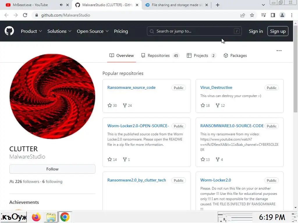Viewport: 298px width, 223px height.
Task: Follow the MalwareStudio user
Action: 52,169
